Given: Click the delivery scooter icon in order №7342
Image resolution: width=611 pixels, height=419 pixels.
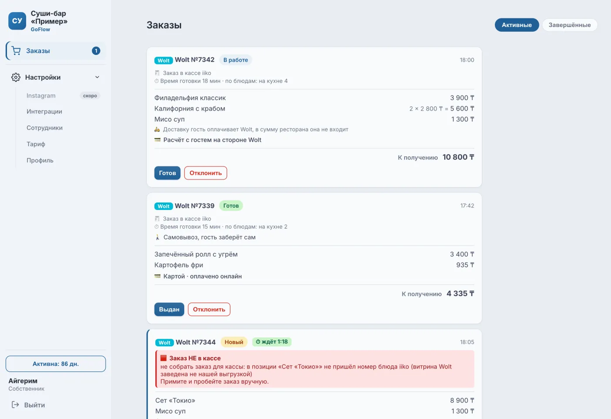Looking at the screenshot, I should click(157, 129).
